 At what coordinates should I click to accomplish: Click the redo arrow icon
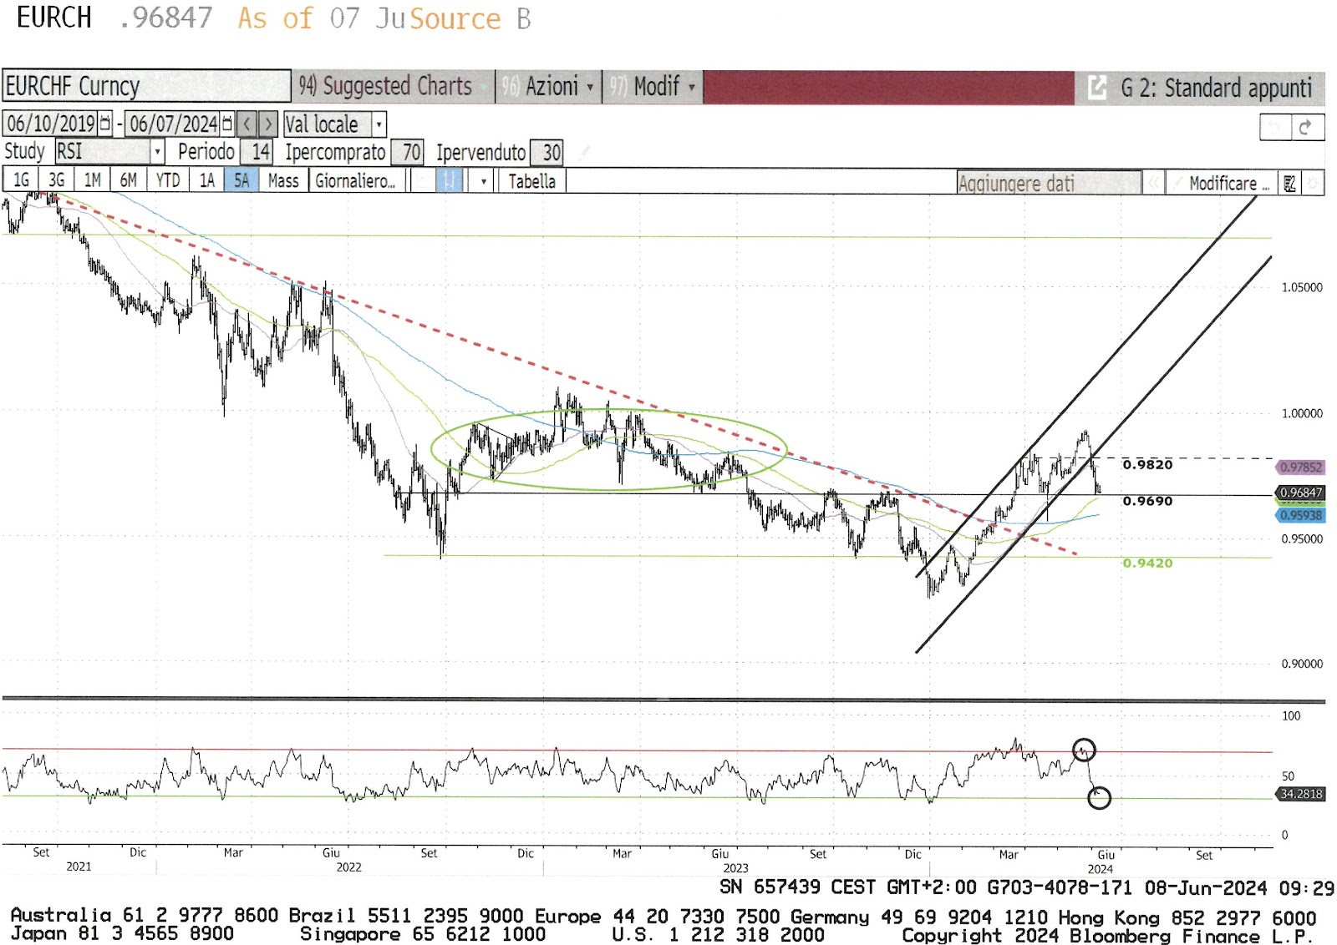tap(1307, 128)
